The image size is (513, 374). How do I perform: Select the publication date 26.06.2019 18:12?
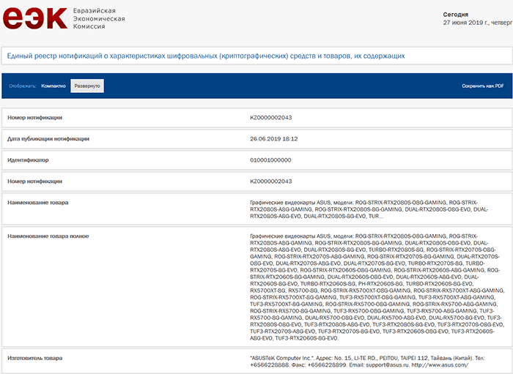(x=274, y=138)
